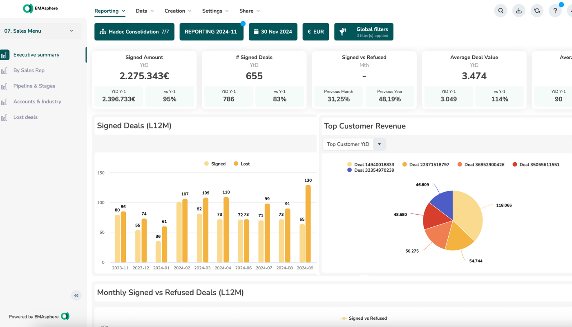
Task: Toggle Deal 32354970239 in pie legend
Action: (371, 170)
